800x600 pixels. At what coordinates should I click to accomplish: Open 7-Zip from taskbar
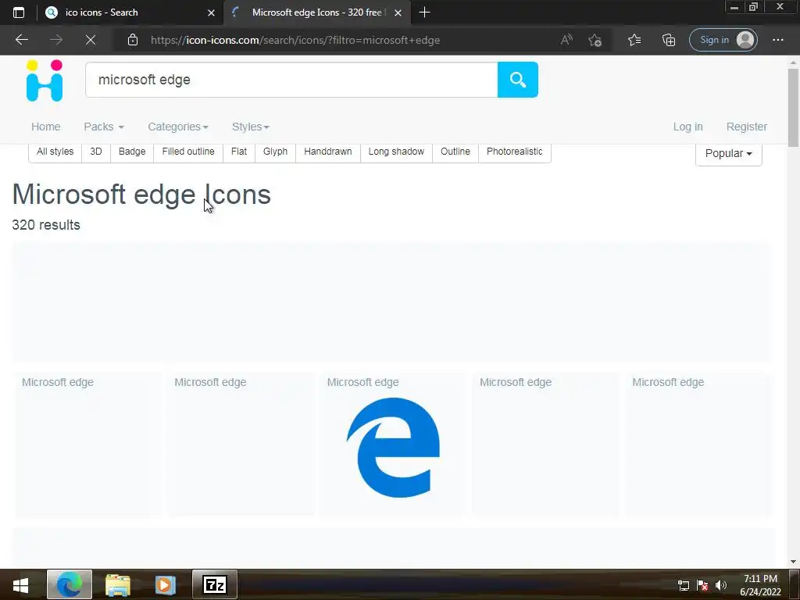(214, 584)
